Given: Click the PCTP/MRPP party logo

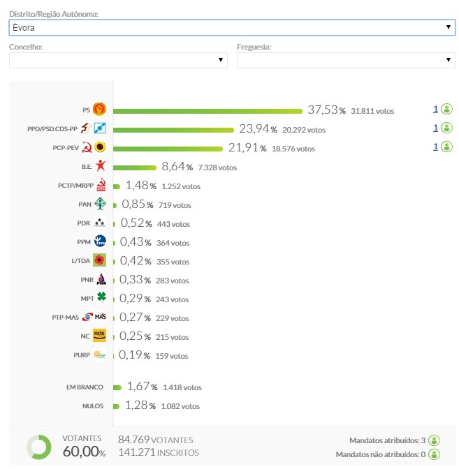Looking at the screenshot, I should 101,185.
